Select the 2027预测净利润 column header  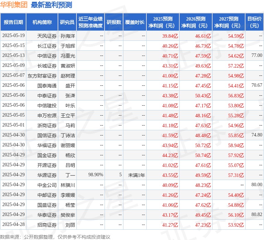[x=229, y=22]
